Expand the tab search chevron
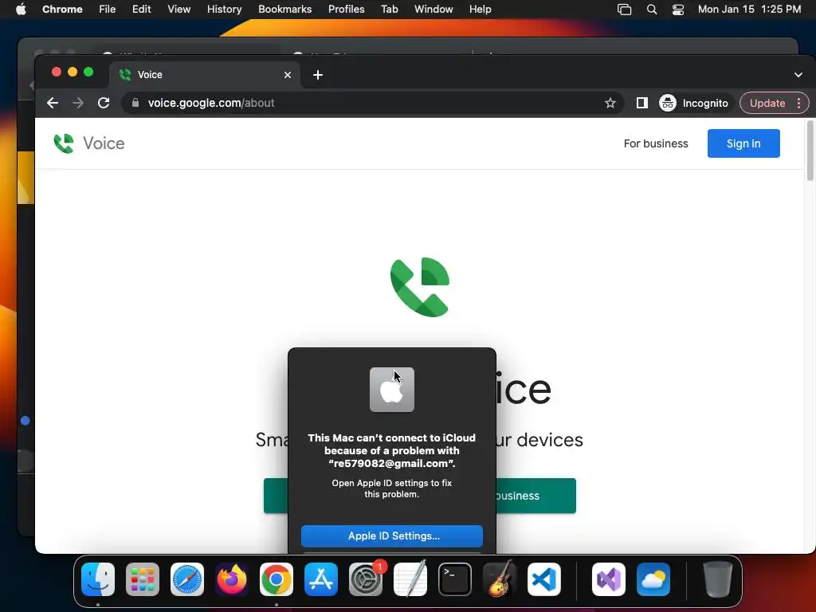 [798, 74]
